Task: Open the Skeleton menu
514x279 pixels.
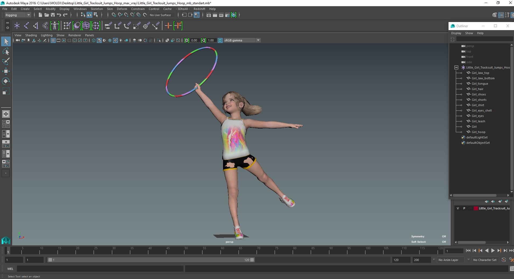Action: tap(97, 9)
